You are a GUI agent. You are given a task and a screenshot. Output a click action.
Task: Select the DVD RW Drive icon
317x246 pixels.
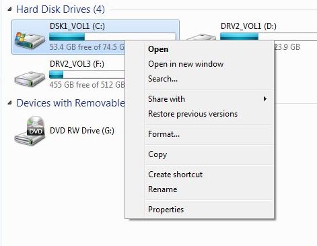[x=30, y=131]
